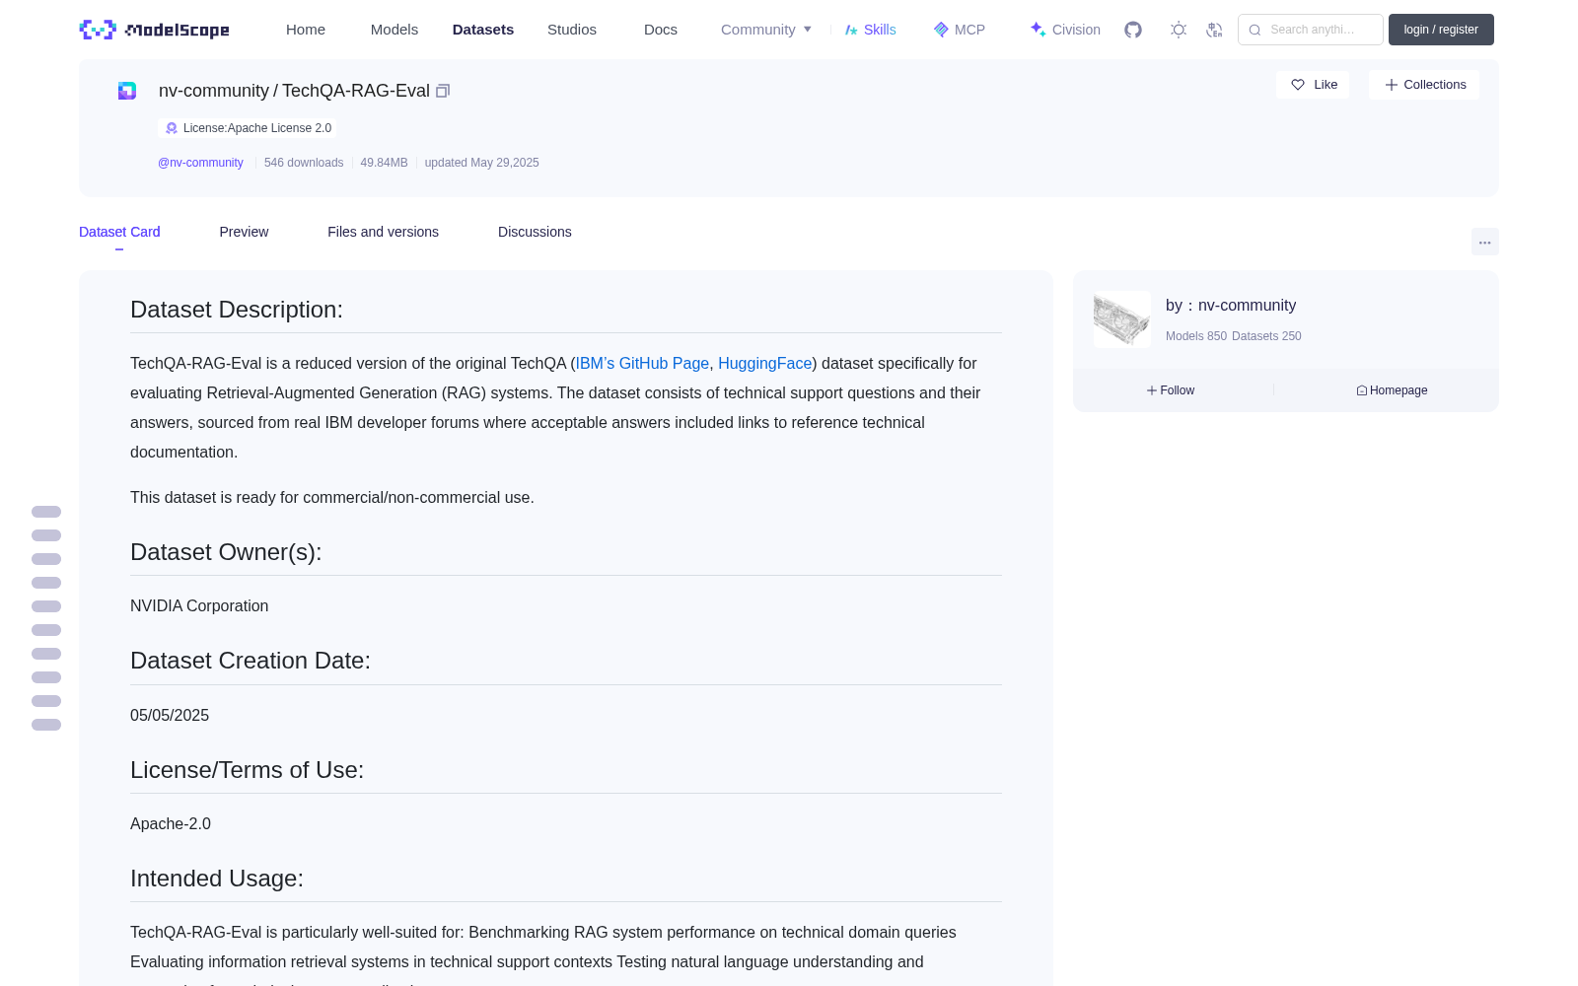Switch language with the translate icon
Screen dimensions: 1578x986
click(1214, 30)
